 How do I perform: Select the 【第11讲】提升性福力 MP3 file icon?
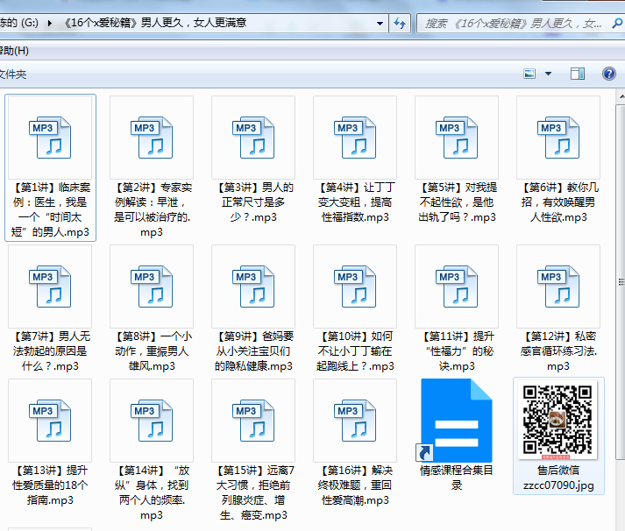pyautogui.click(x=457, y=287)
